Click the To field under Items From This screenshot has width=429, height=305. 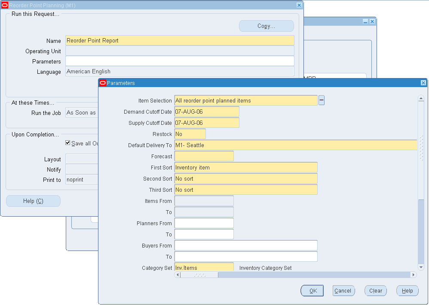pos(204,212)
